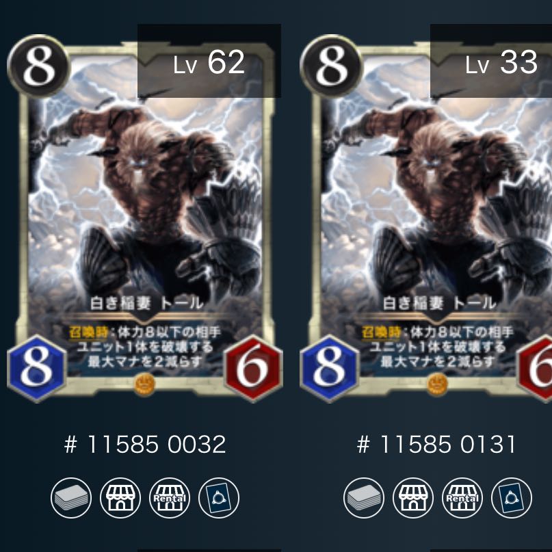The height and width of the screenshot is (552, 552).
Task: Open Rental shop icon under card #11585 0032
Action: point(170,498)
